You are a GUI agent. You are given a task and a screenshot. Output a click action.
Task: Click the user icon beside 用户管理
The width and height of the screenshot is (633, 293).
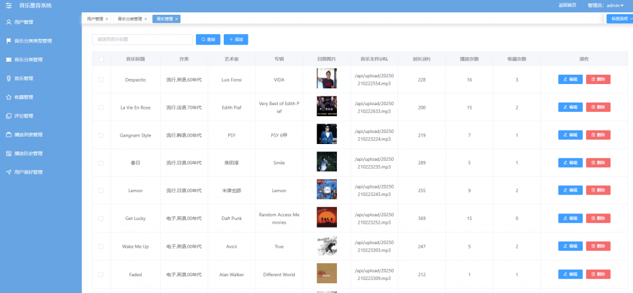click(x=9, y=22)
